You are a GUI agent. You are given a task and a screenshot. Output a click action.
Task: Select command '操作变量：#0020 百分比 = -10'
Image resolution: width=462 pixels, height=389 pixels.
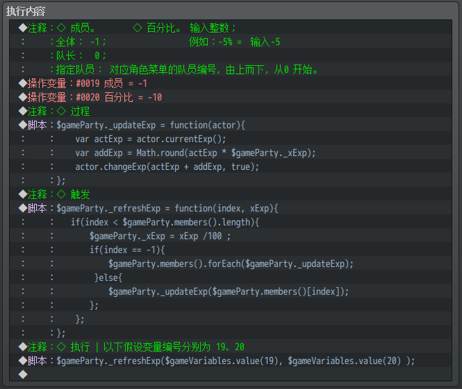231,97
